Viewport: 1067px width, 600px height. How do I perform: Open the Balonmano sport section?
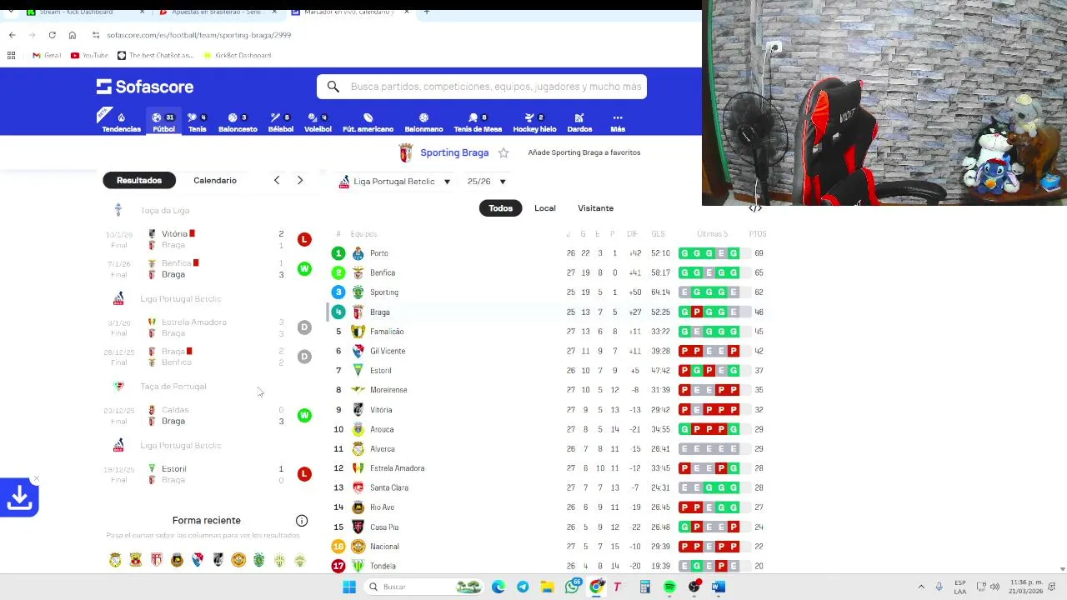[423, 122]
